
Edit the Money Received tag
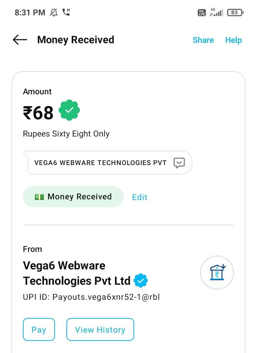(140, 197)
